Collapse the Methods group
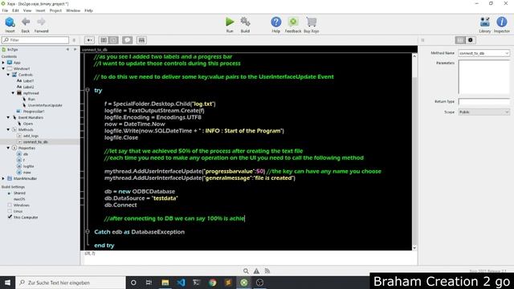Viewport: 514px width, 289px height. coord(8,130)
